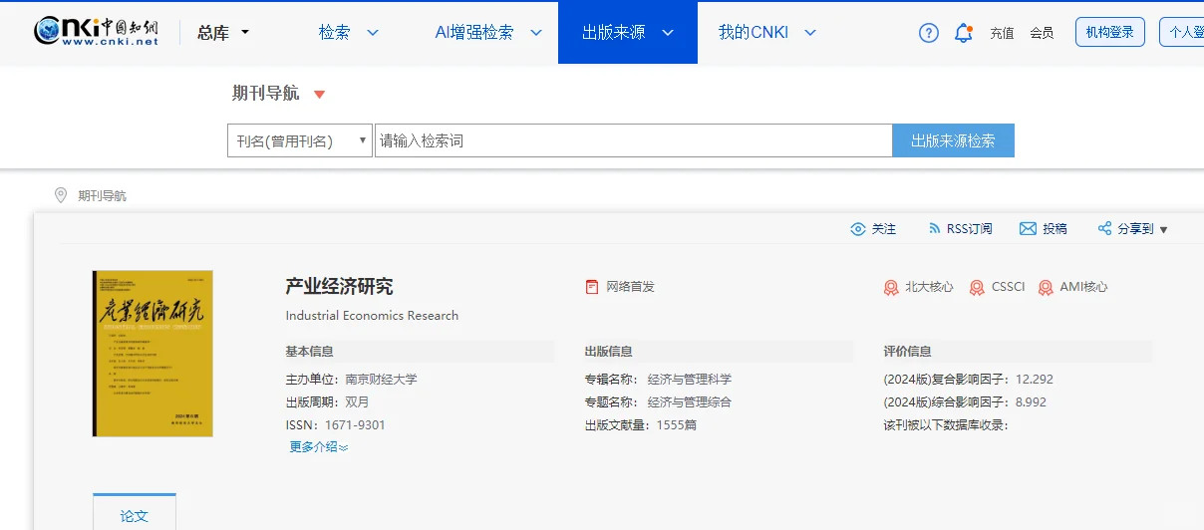The height and width of the screenshot is (530, 1204).
Task: Click the 投稿 envelope icon
Action: tap(1028, 229)
